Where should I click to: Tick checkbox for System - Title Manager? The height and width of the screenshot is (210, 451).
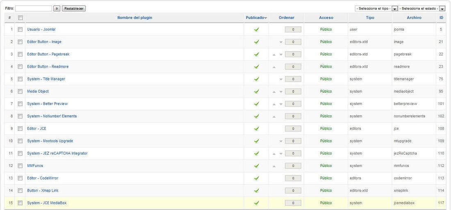point(20,79)
